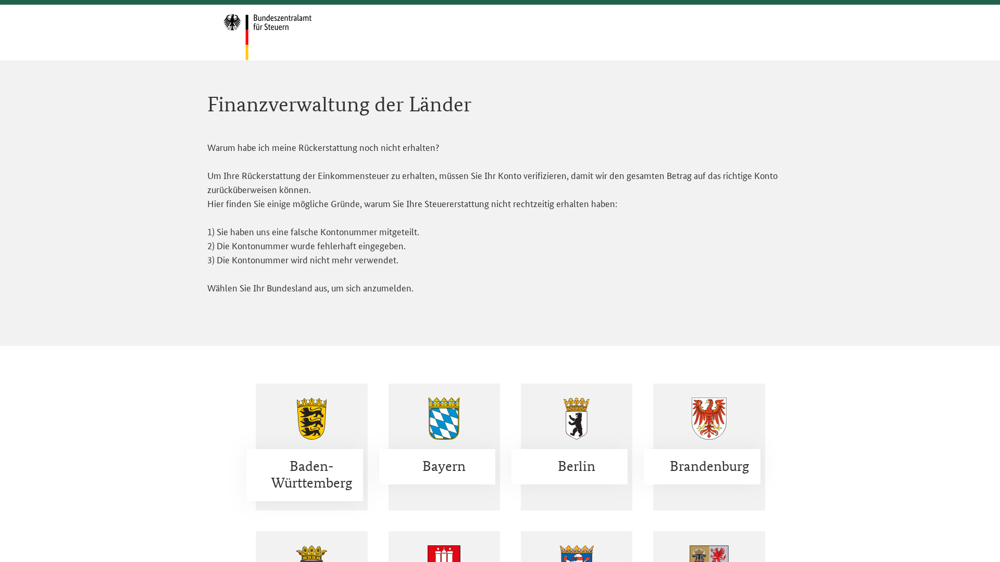Click the Hamburg castle coat of arms

(444, 554)
